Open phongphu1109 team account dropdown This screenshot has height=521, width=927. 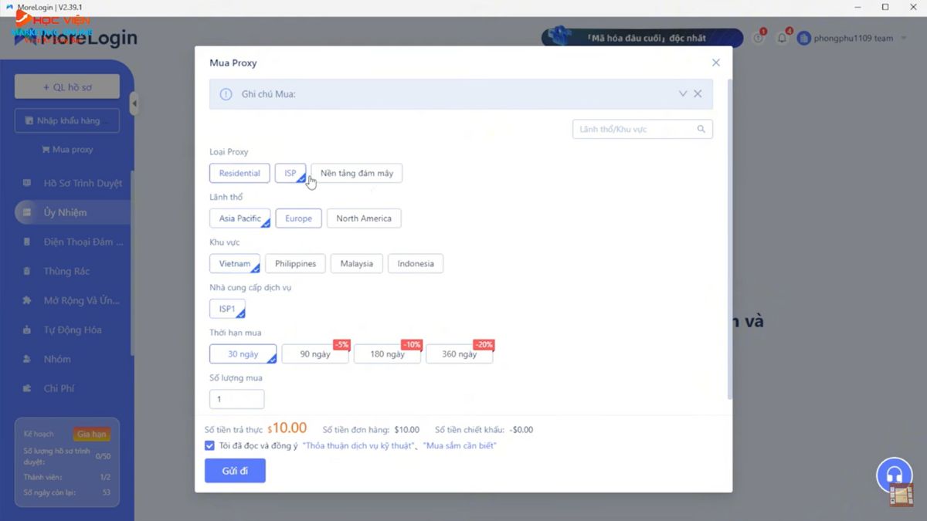coord(852,38)
